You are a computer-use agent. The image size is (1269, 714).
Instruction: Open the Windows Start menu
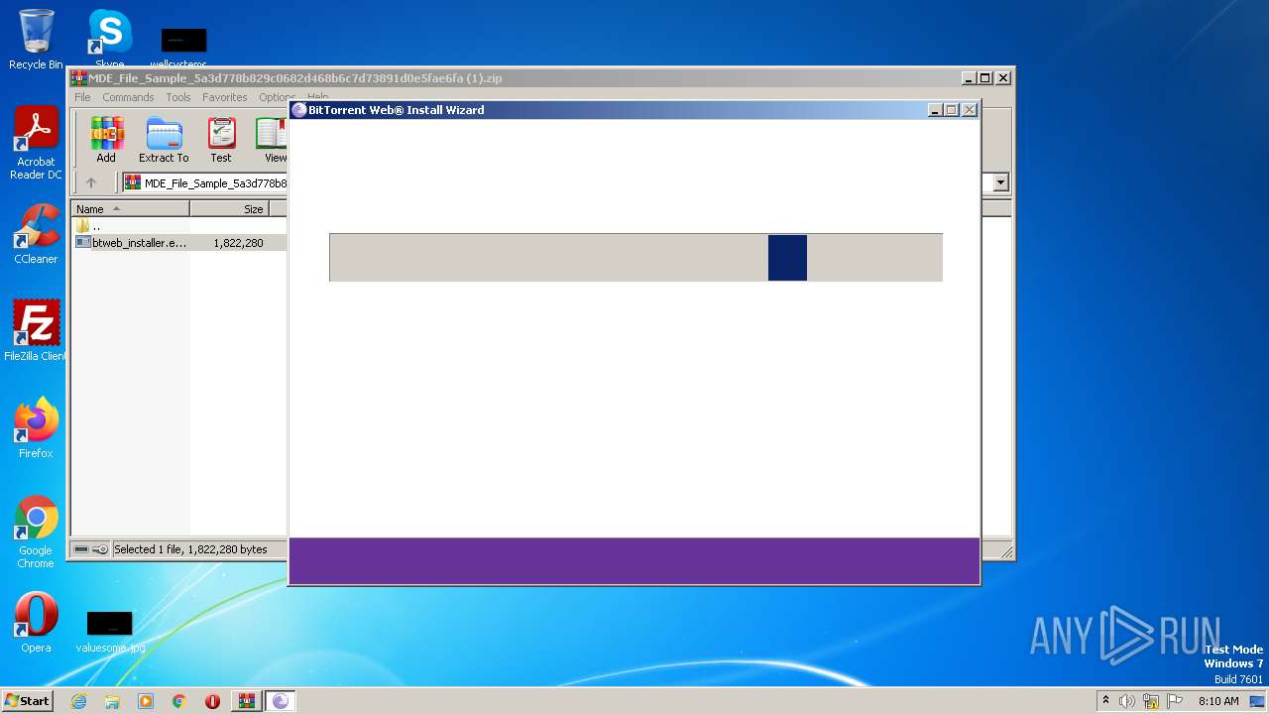(27, 700)
